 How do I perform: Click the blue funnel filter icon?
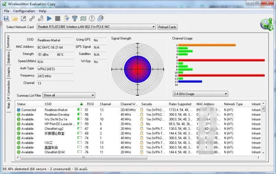(x=75, y=19)
